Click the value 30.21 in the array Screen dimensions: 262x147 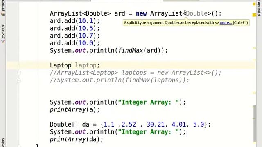pyautogui.click(x=156, y=125)
